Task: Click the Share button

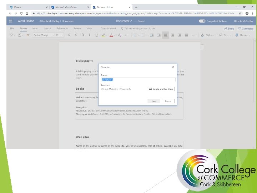Action: click(229, 29)
